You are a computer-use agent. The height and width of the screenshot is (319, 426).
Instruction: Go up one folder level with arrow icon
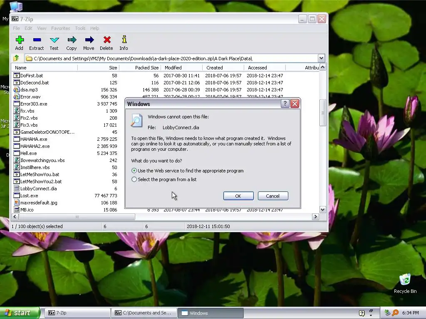(16, 58)
